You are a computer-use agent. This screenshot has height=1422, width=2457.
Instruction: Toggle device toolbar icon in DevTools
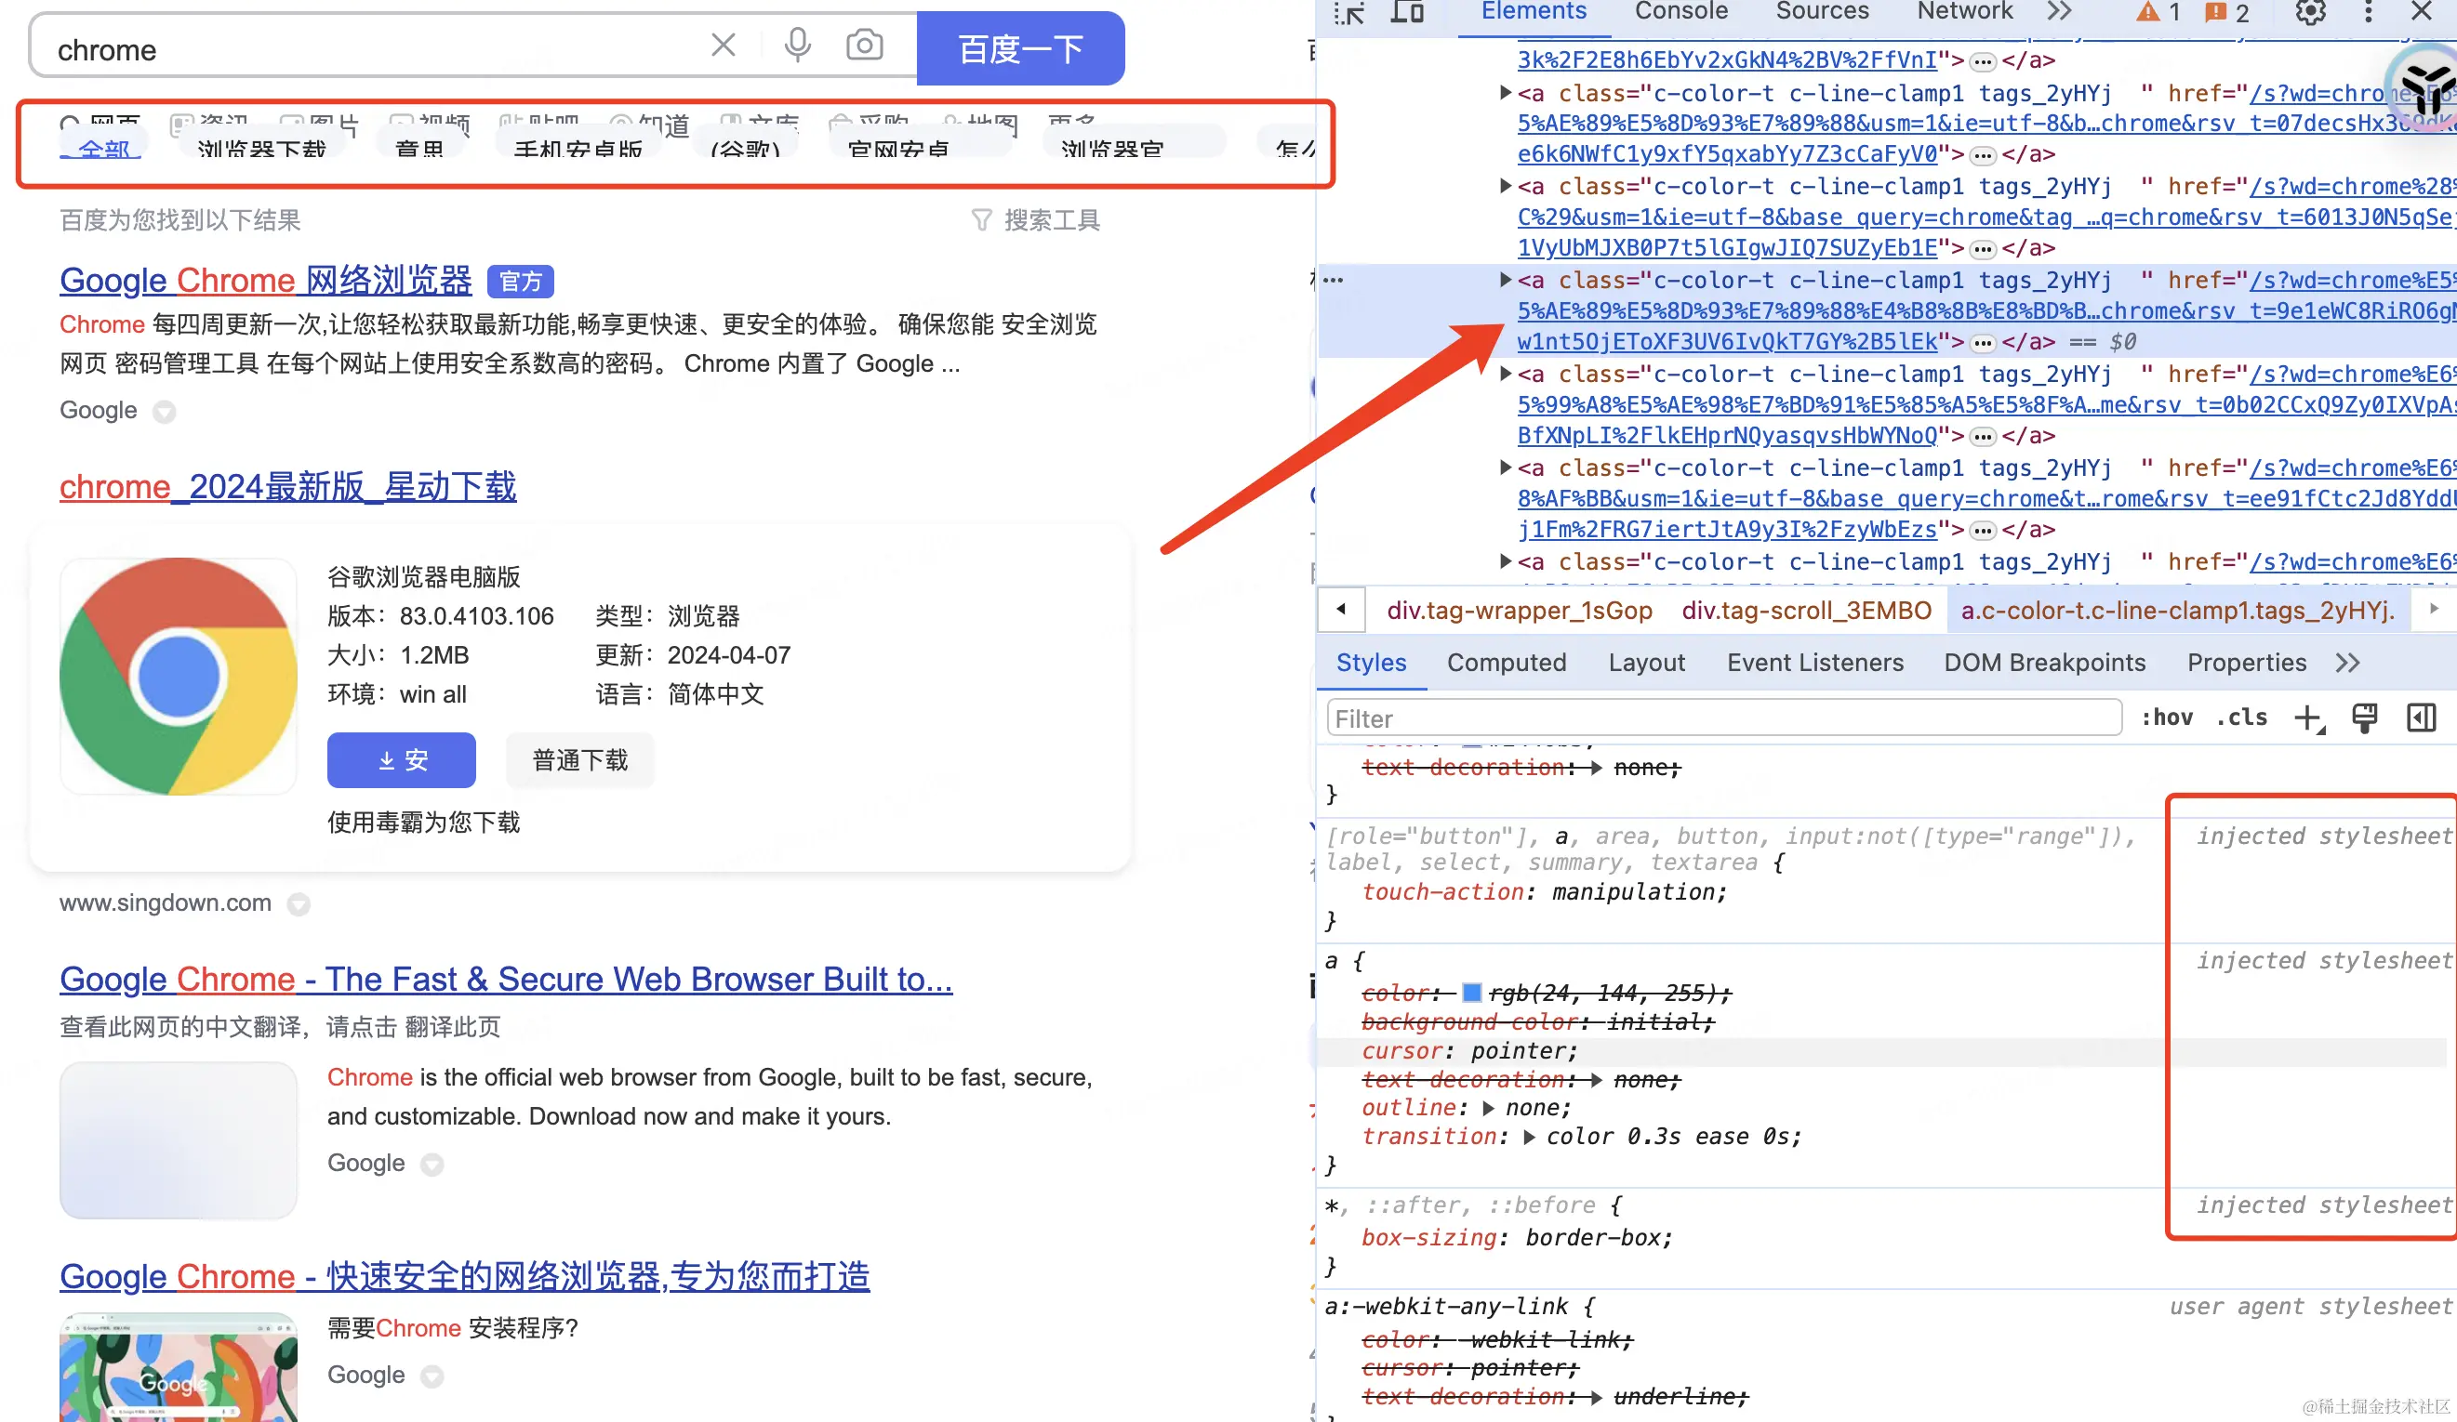coord(1407,12)
